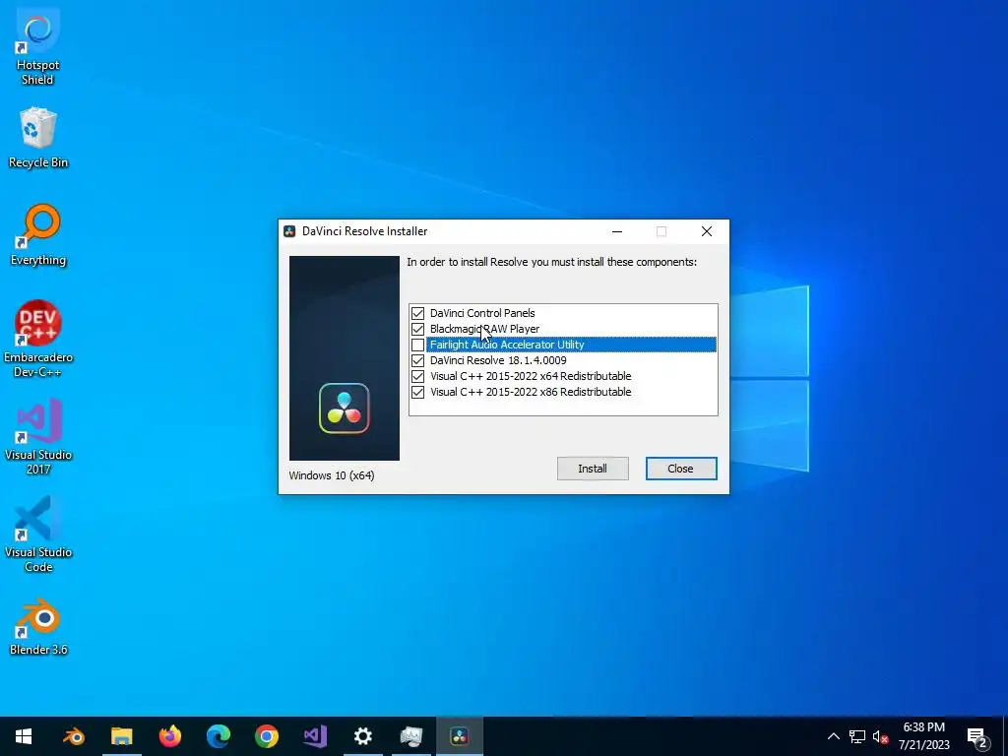This screenshot has height=756, width=1008.
Task: Open Settings gear from the taskbar
Action: pos(363,736)
